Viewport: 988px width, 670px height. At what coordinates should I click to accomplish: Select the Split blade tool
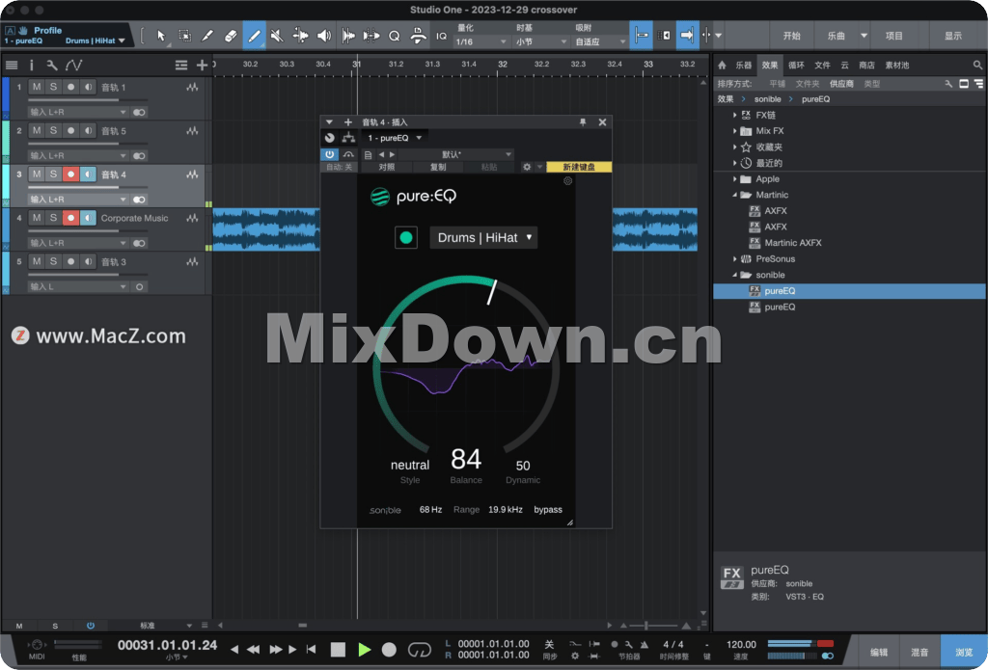coord(206,36)
